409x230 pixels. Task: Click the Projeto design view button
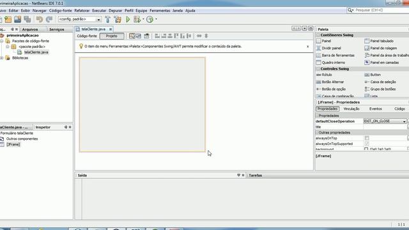click(112, 36)
